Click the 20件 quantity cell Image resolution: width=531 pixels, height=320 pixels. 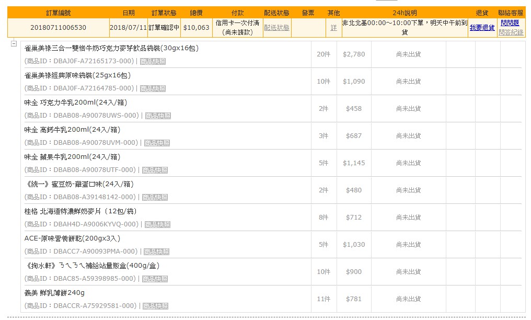(x=324, y=54)
